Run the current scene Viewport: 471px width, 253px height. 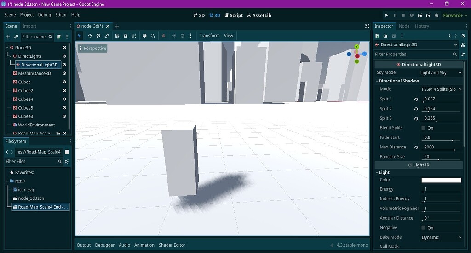(x=420, y=15)
